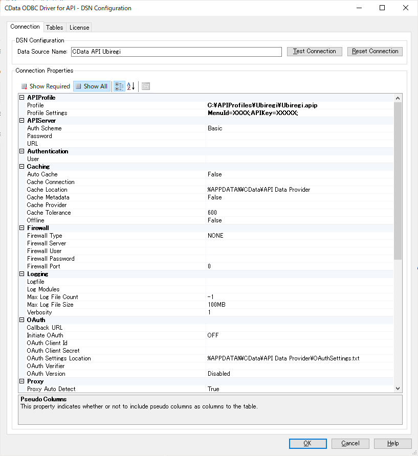Switch to the Connection tab
This screenshot has height=456, width=418.
(x=25, y=27)
